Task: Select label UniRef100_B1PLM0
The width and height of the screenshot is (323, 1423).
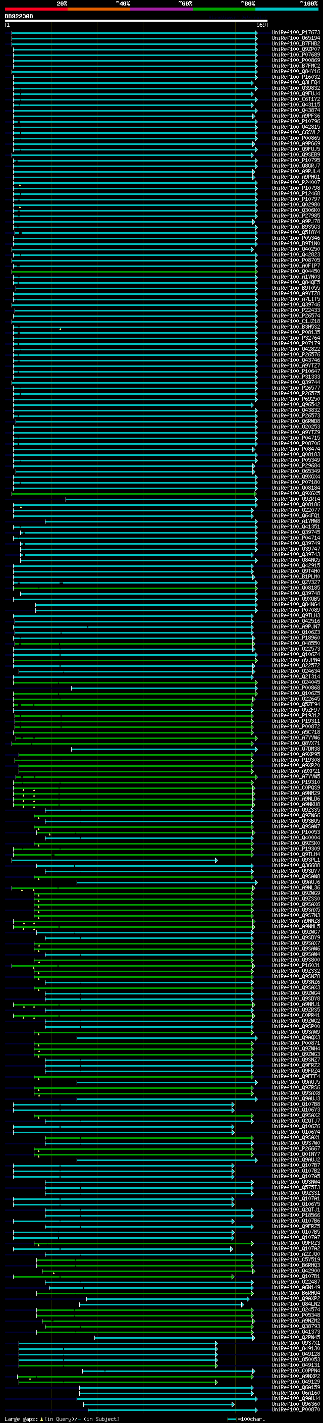Action: pos(296,576)
